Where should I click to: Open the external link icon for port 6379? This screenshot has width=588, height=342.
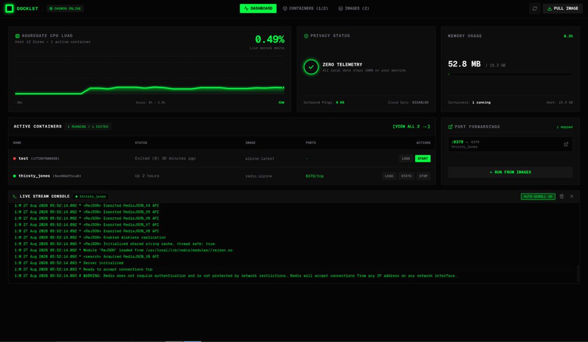pos(566,144)
